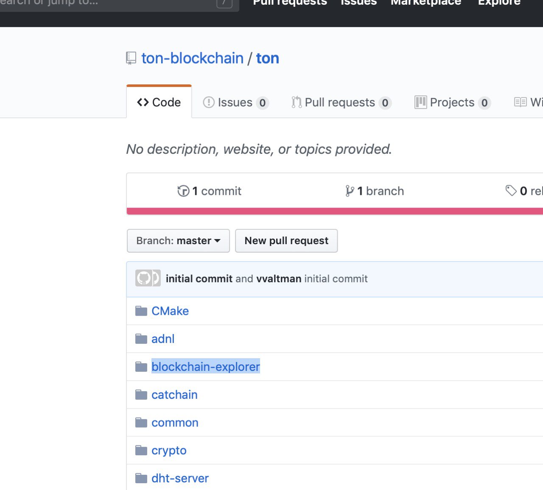
Task: Open the blockchain-explorer folder link
Action: (x=206, y=367)
